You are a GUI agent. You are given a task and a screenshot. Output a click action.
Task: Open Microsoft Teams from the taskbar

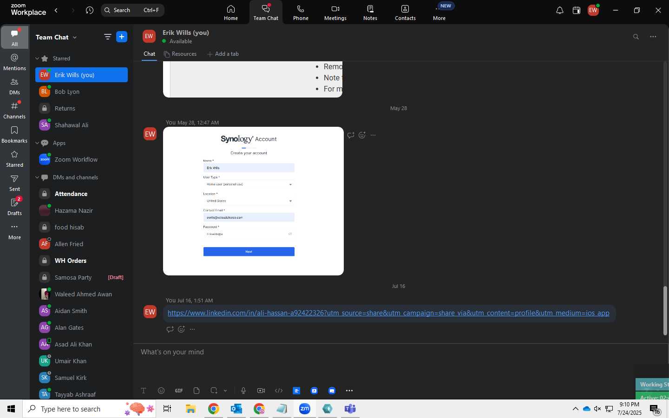[350, 409]
